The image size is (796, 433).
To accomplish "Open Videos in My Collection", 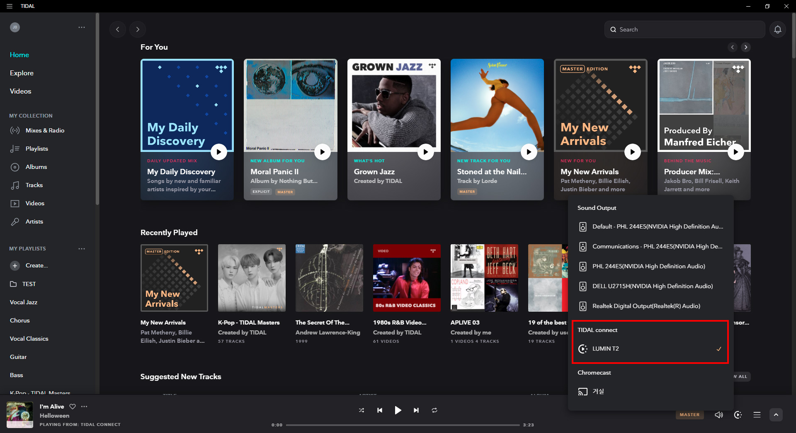I will click(x=35, y=203).
